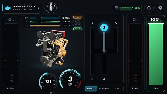Click the CPU chip icon
This screenshot has width=167, height=94.
[116, 8]
